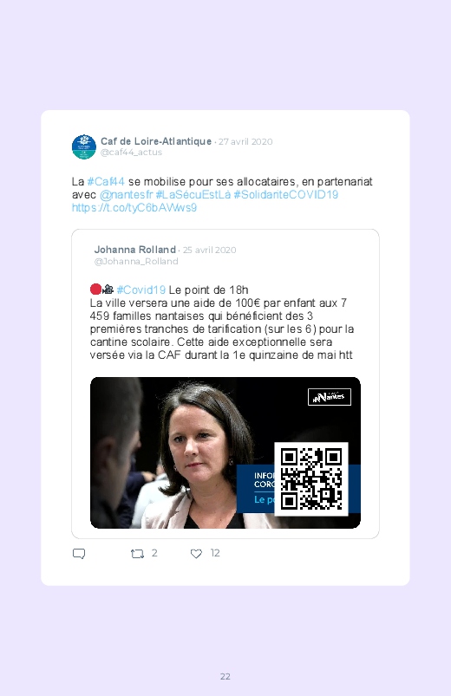
Task: Follow the t.co/tyC6bAWws9 short link
Action: (x=134, y=208)
